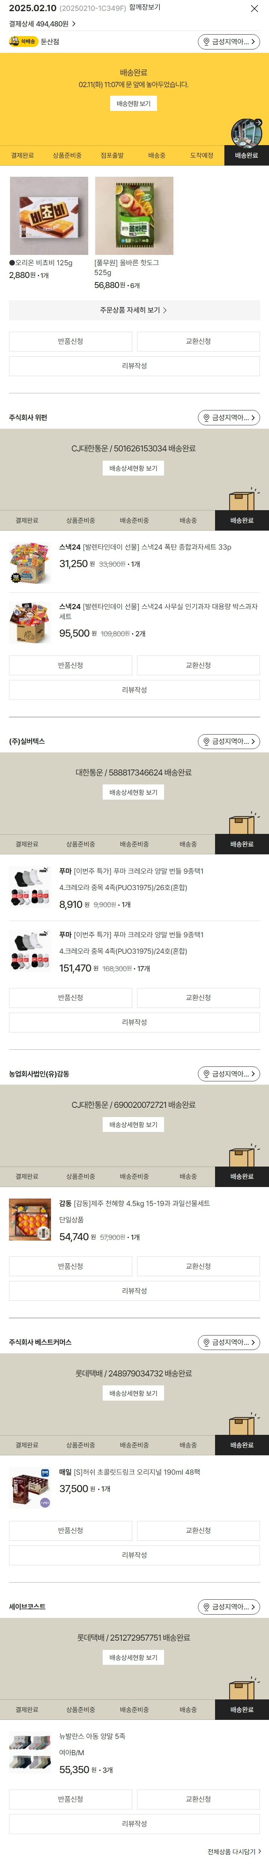Close the order detail page with the X
The height and width of the screenshot is (1865, 269).
pos(254,9)
